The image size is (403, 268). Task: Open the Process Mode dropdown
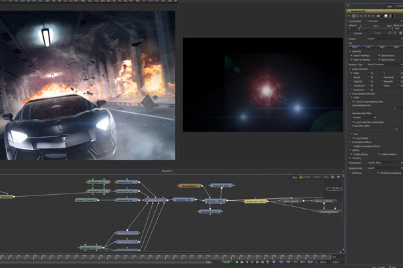tap(385, 21)
